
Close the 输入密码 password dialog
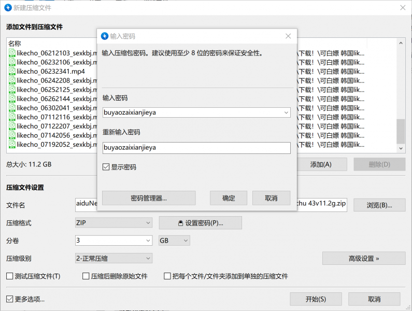coord(288,36)
